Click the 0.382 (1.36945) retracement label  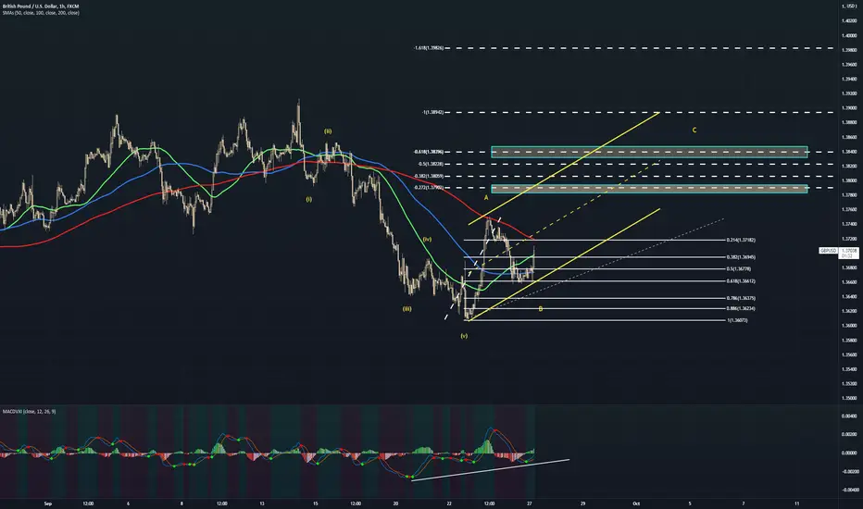pos(741,257)
